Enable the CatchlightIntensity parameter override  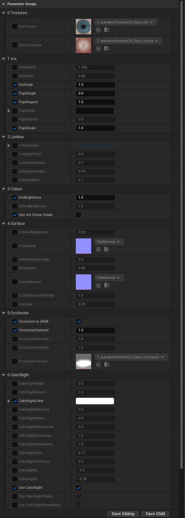[x=15, y=410]
